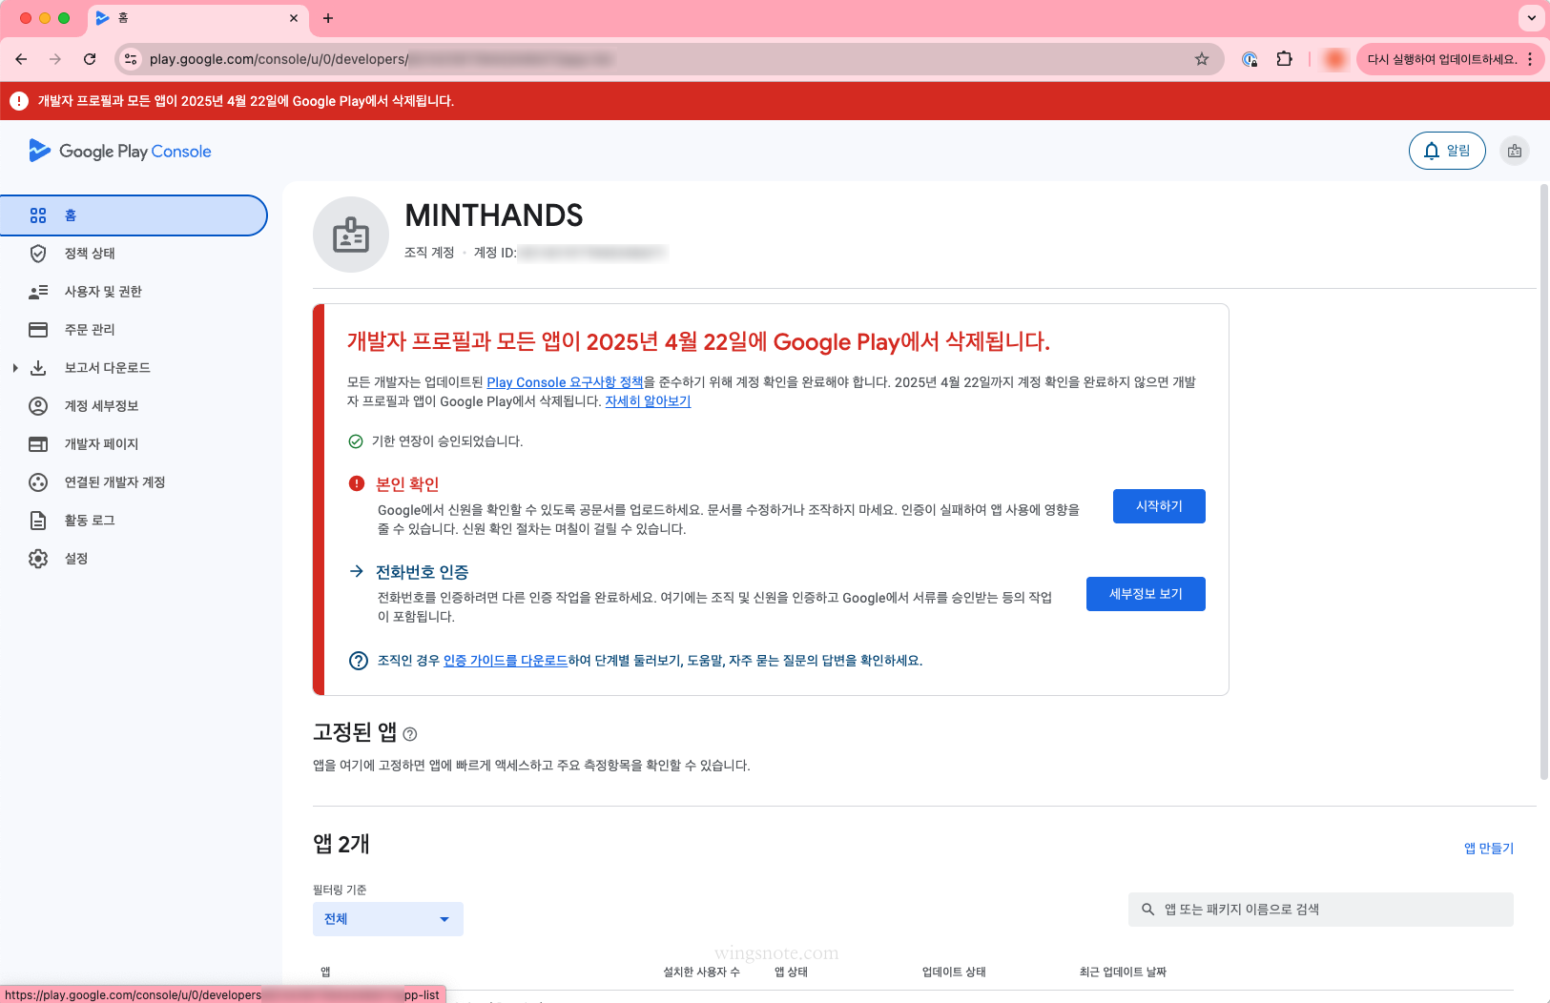Click the arrow icon beside 전화번호 인증
Viewport: 1550px width, 1003px height.
[357, 571]
